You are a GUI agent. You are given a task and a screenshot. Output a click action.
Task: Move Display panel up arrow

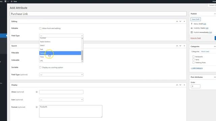[177, 85]
